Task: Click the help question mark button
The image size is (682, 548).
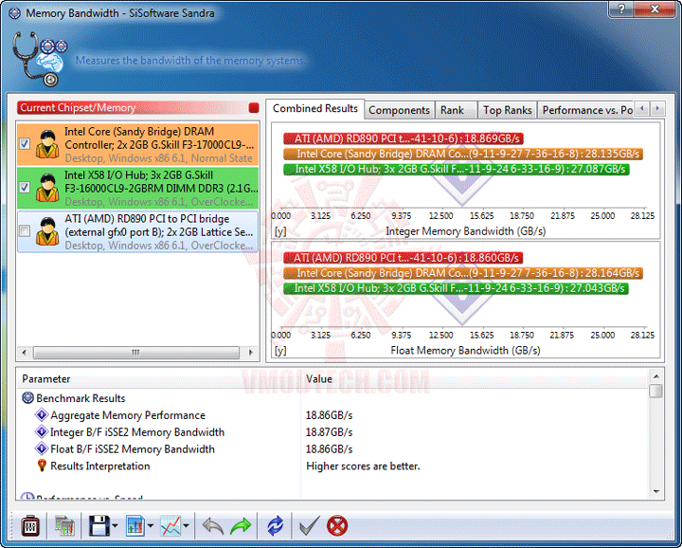Action: 622,9
